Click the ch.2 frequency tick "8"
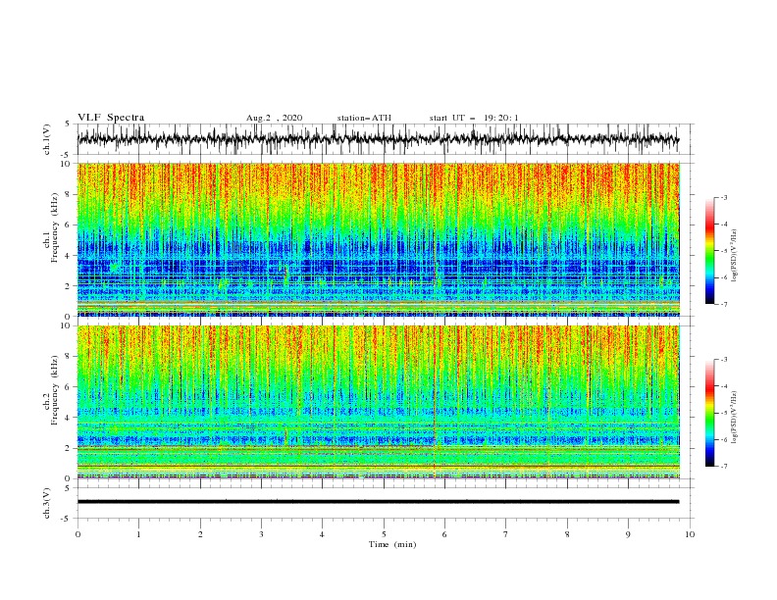This screenshot has width=777, height=600. (68, 357)
